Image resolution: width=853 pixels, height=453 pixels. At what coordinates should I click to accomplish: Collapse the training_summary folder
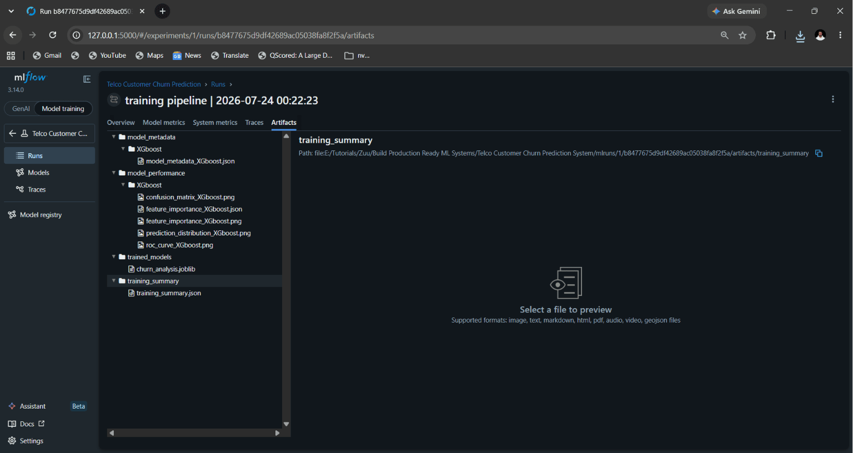(x=114, y=281)
